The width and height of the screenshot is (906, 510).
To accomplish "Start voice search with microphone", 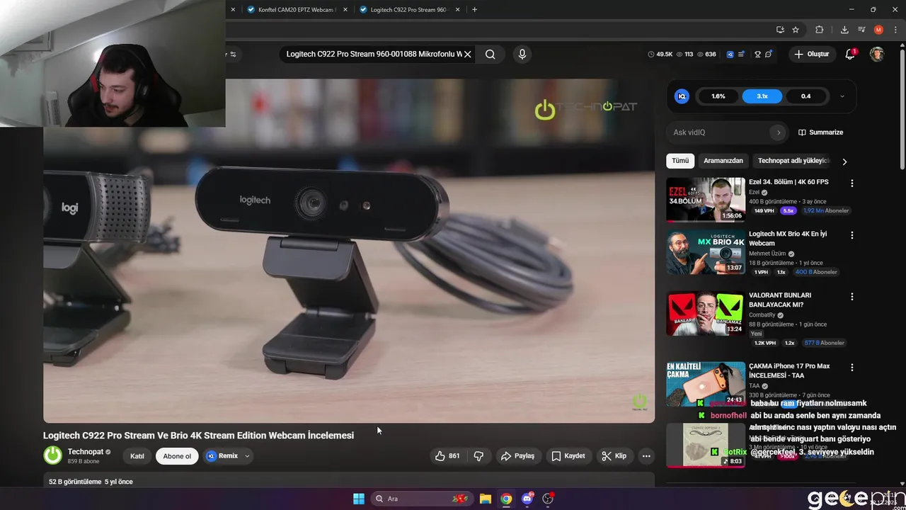I will 522,54.
